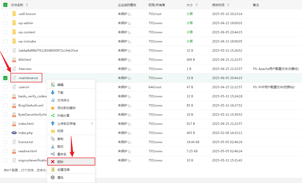Click the PHP icon next to index.php
This screenshot has width=302, height=183.
point(14,133)
